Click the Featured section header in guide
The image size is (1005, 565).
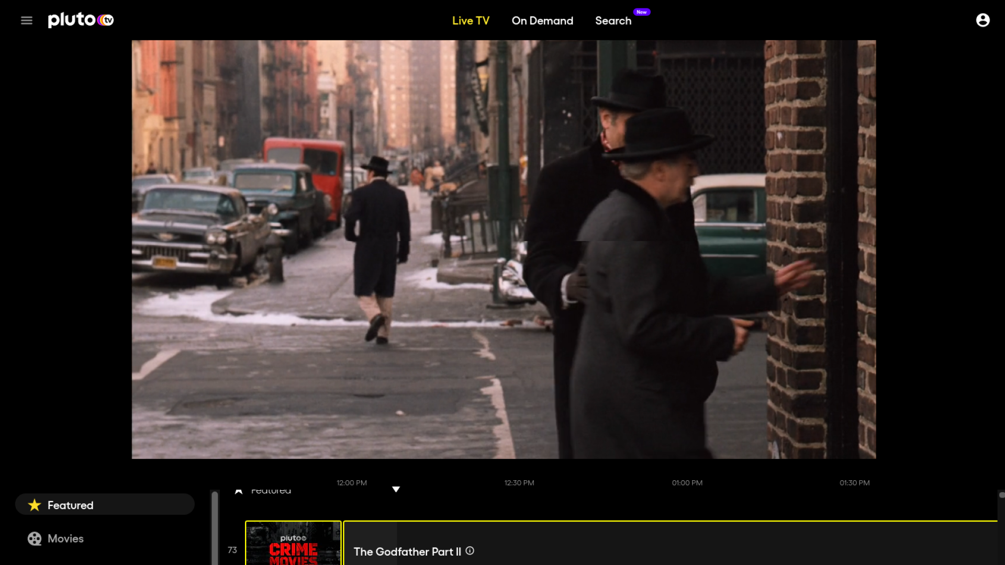coord(270,491)
